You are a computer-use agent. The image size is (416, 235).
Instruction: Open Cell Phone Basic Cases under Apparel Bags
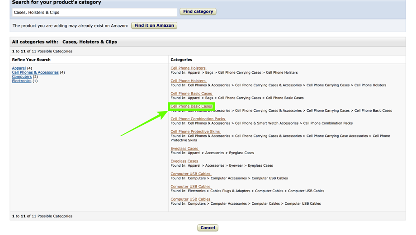pyautogui.click(x=191, y=94)
